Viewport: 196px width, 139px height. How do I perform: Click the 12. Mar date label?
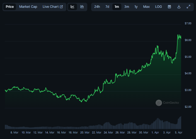[38, 133]
